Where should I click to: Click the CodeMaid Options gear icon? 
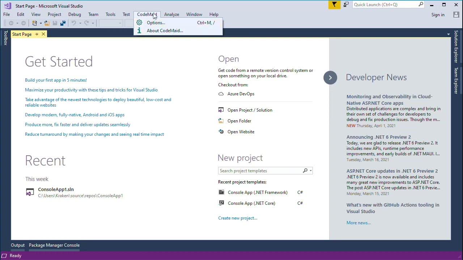point(139,22)
